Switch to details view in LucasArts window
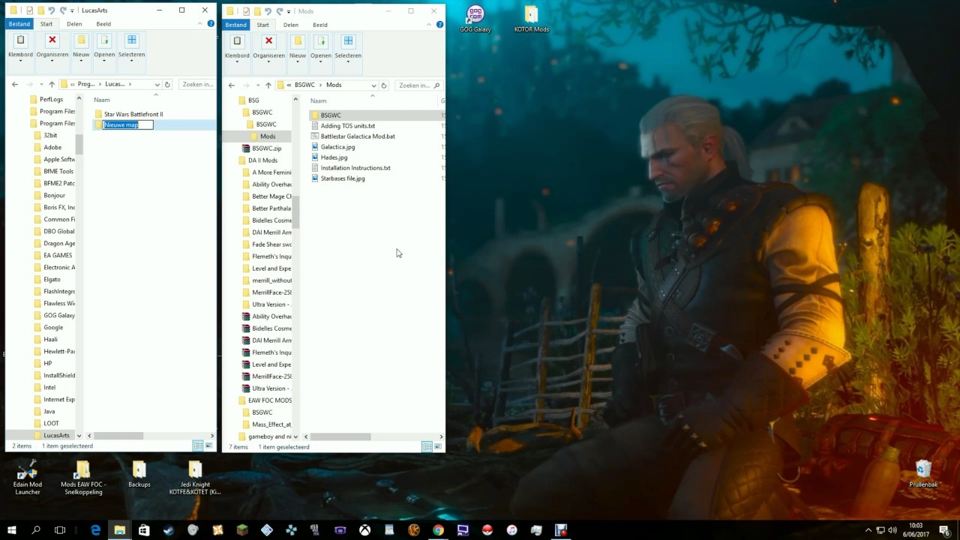Image resolution: width=960 pixels, height=540 pixels. point(197,445)
